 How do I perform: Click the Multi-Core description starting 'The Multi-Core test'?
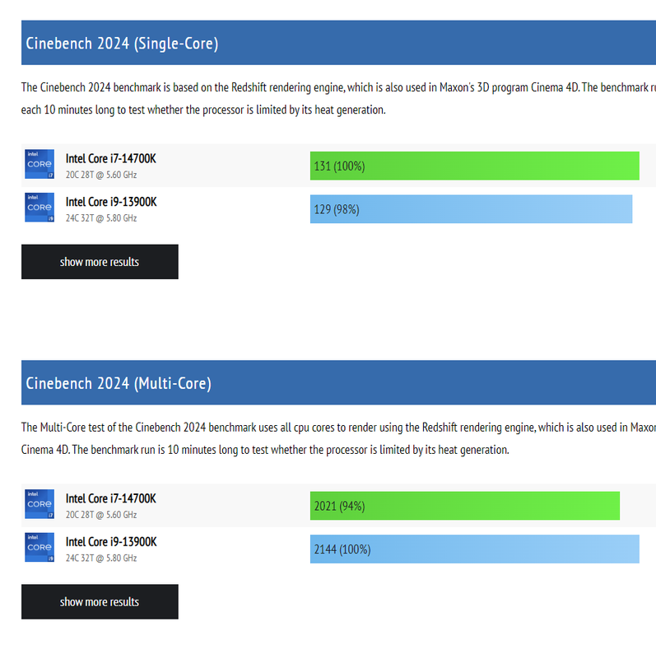(338, 439)
